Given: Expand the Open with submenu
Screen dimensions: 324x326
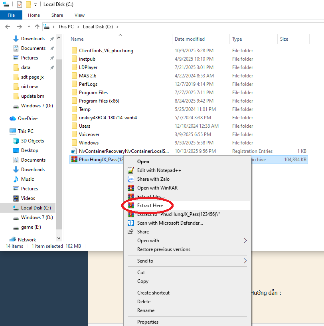Looking at the screenshot, I should coord(245,241).
